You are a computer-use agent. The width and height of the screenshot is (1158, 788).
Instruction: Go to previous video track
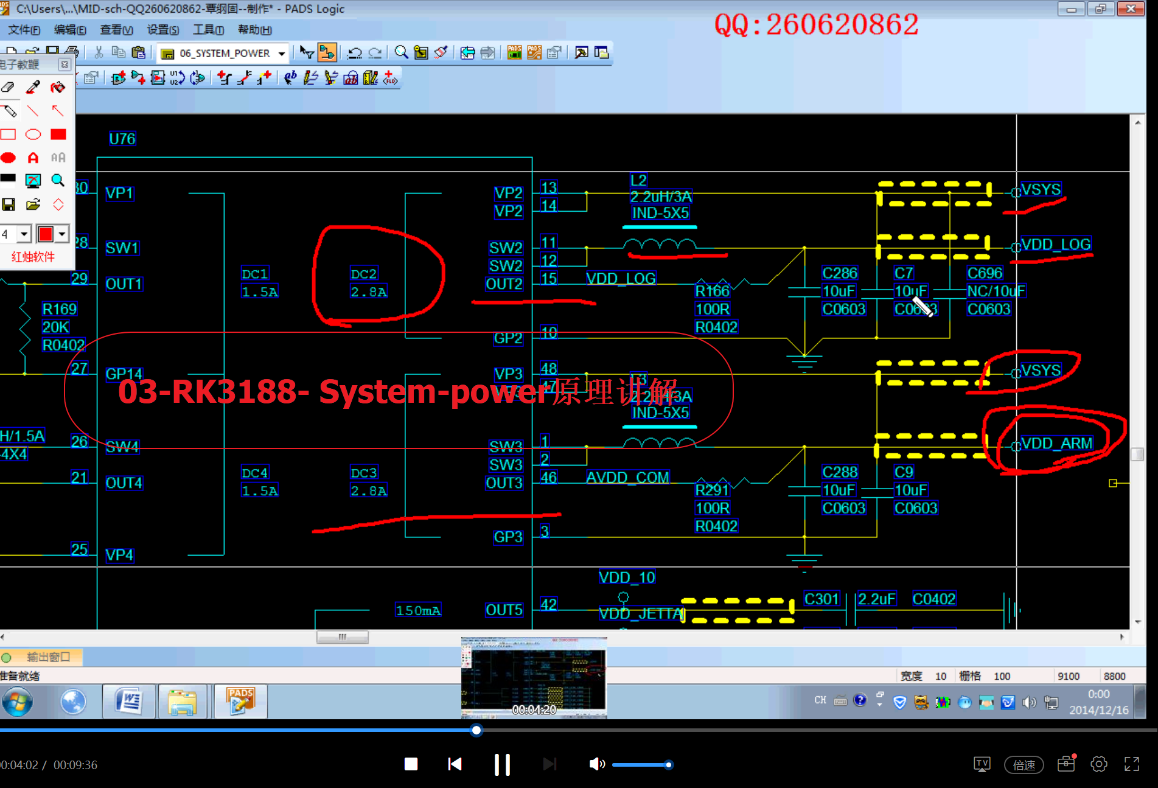455,764
